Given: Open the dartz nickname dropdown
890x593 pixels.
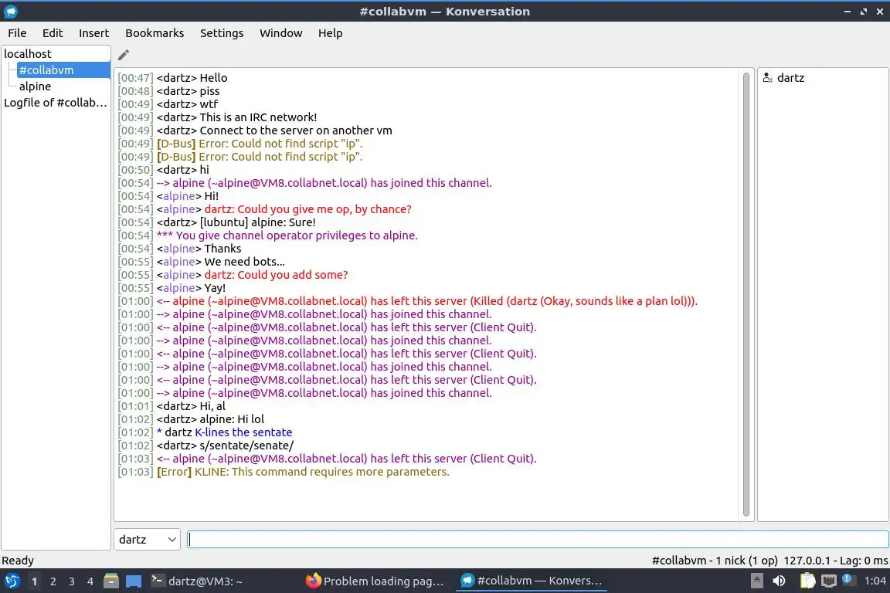Looking at the screenshot, I should click(147, 539).
